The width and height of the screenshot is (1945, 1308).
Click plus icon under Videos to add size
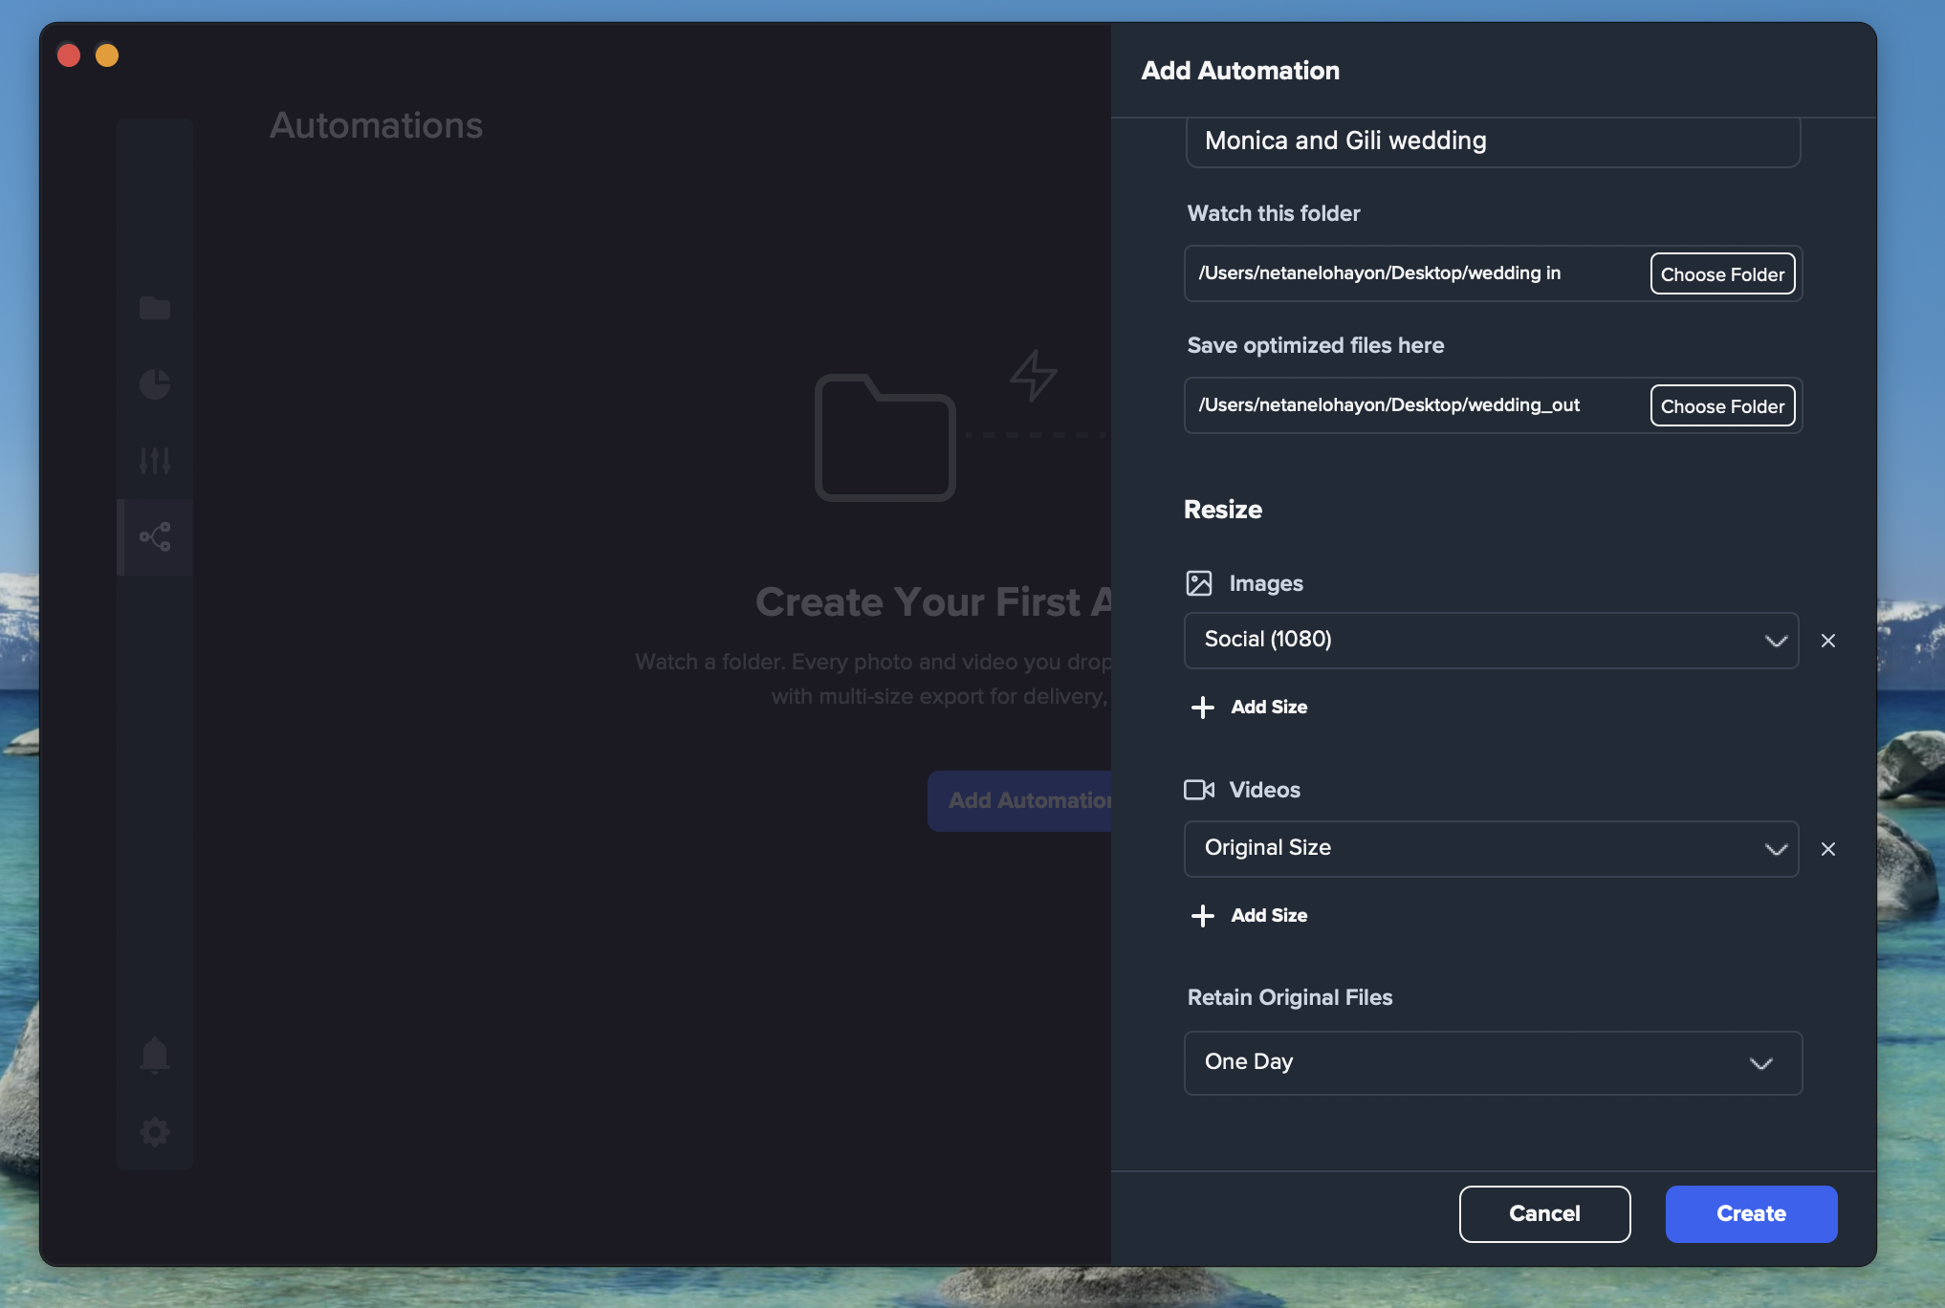tap(1203, 916)
